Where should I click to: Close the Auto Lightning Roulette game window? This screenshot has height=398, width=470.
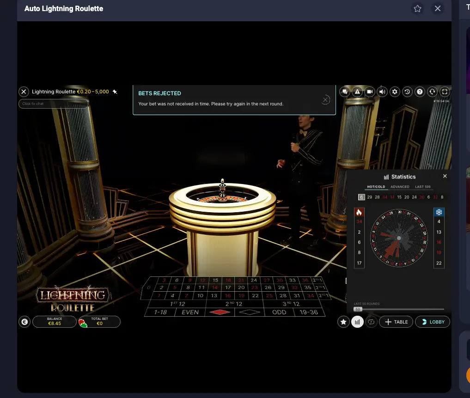coord(438,8)
